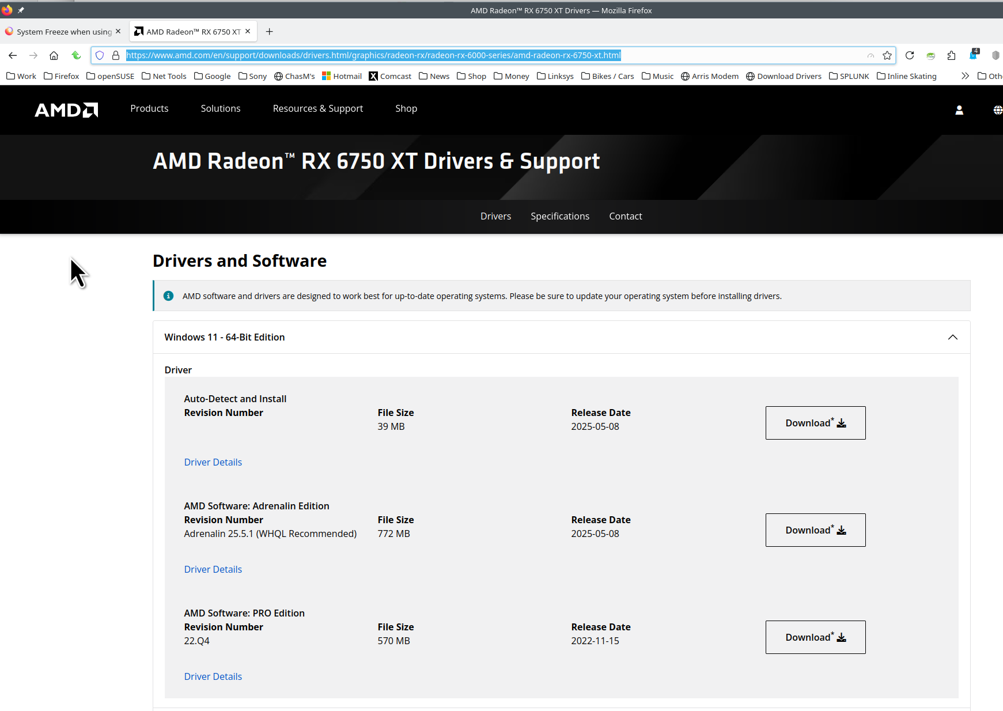Click the info icon in the notice banner

[168, 296]
